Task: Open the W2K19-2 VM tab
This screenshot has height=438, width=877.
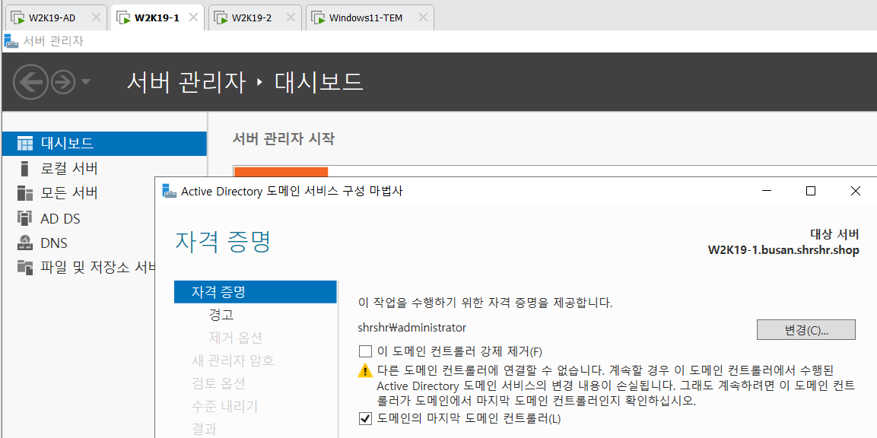Action: [x=255, y=17]
